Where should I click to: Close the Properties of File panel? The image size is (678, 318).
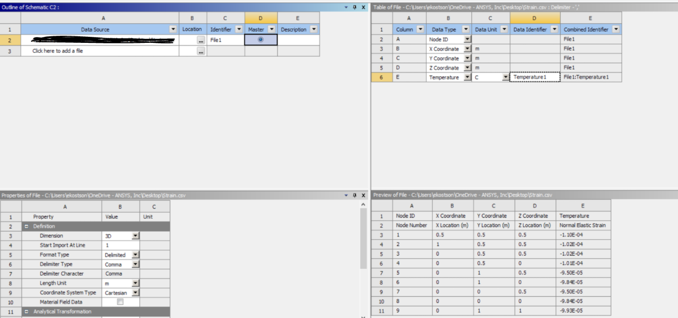pos(363,195)
